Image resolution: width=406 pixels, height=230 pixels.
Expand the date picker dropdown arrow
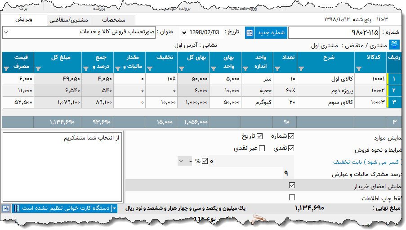click(x=184, y=33)
